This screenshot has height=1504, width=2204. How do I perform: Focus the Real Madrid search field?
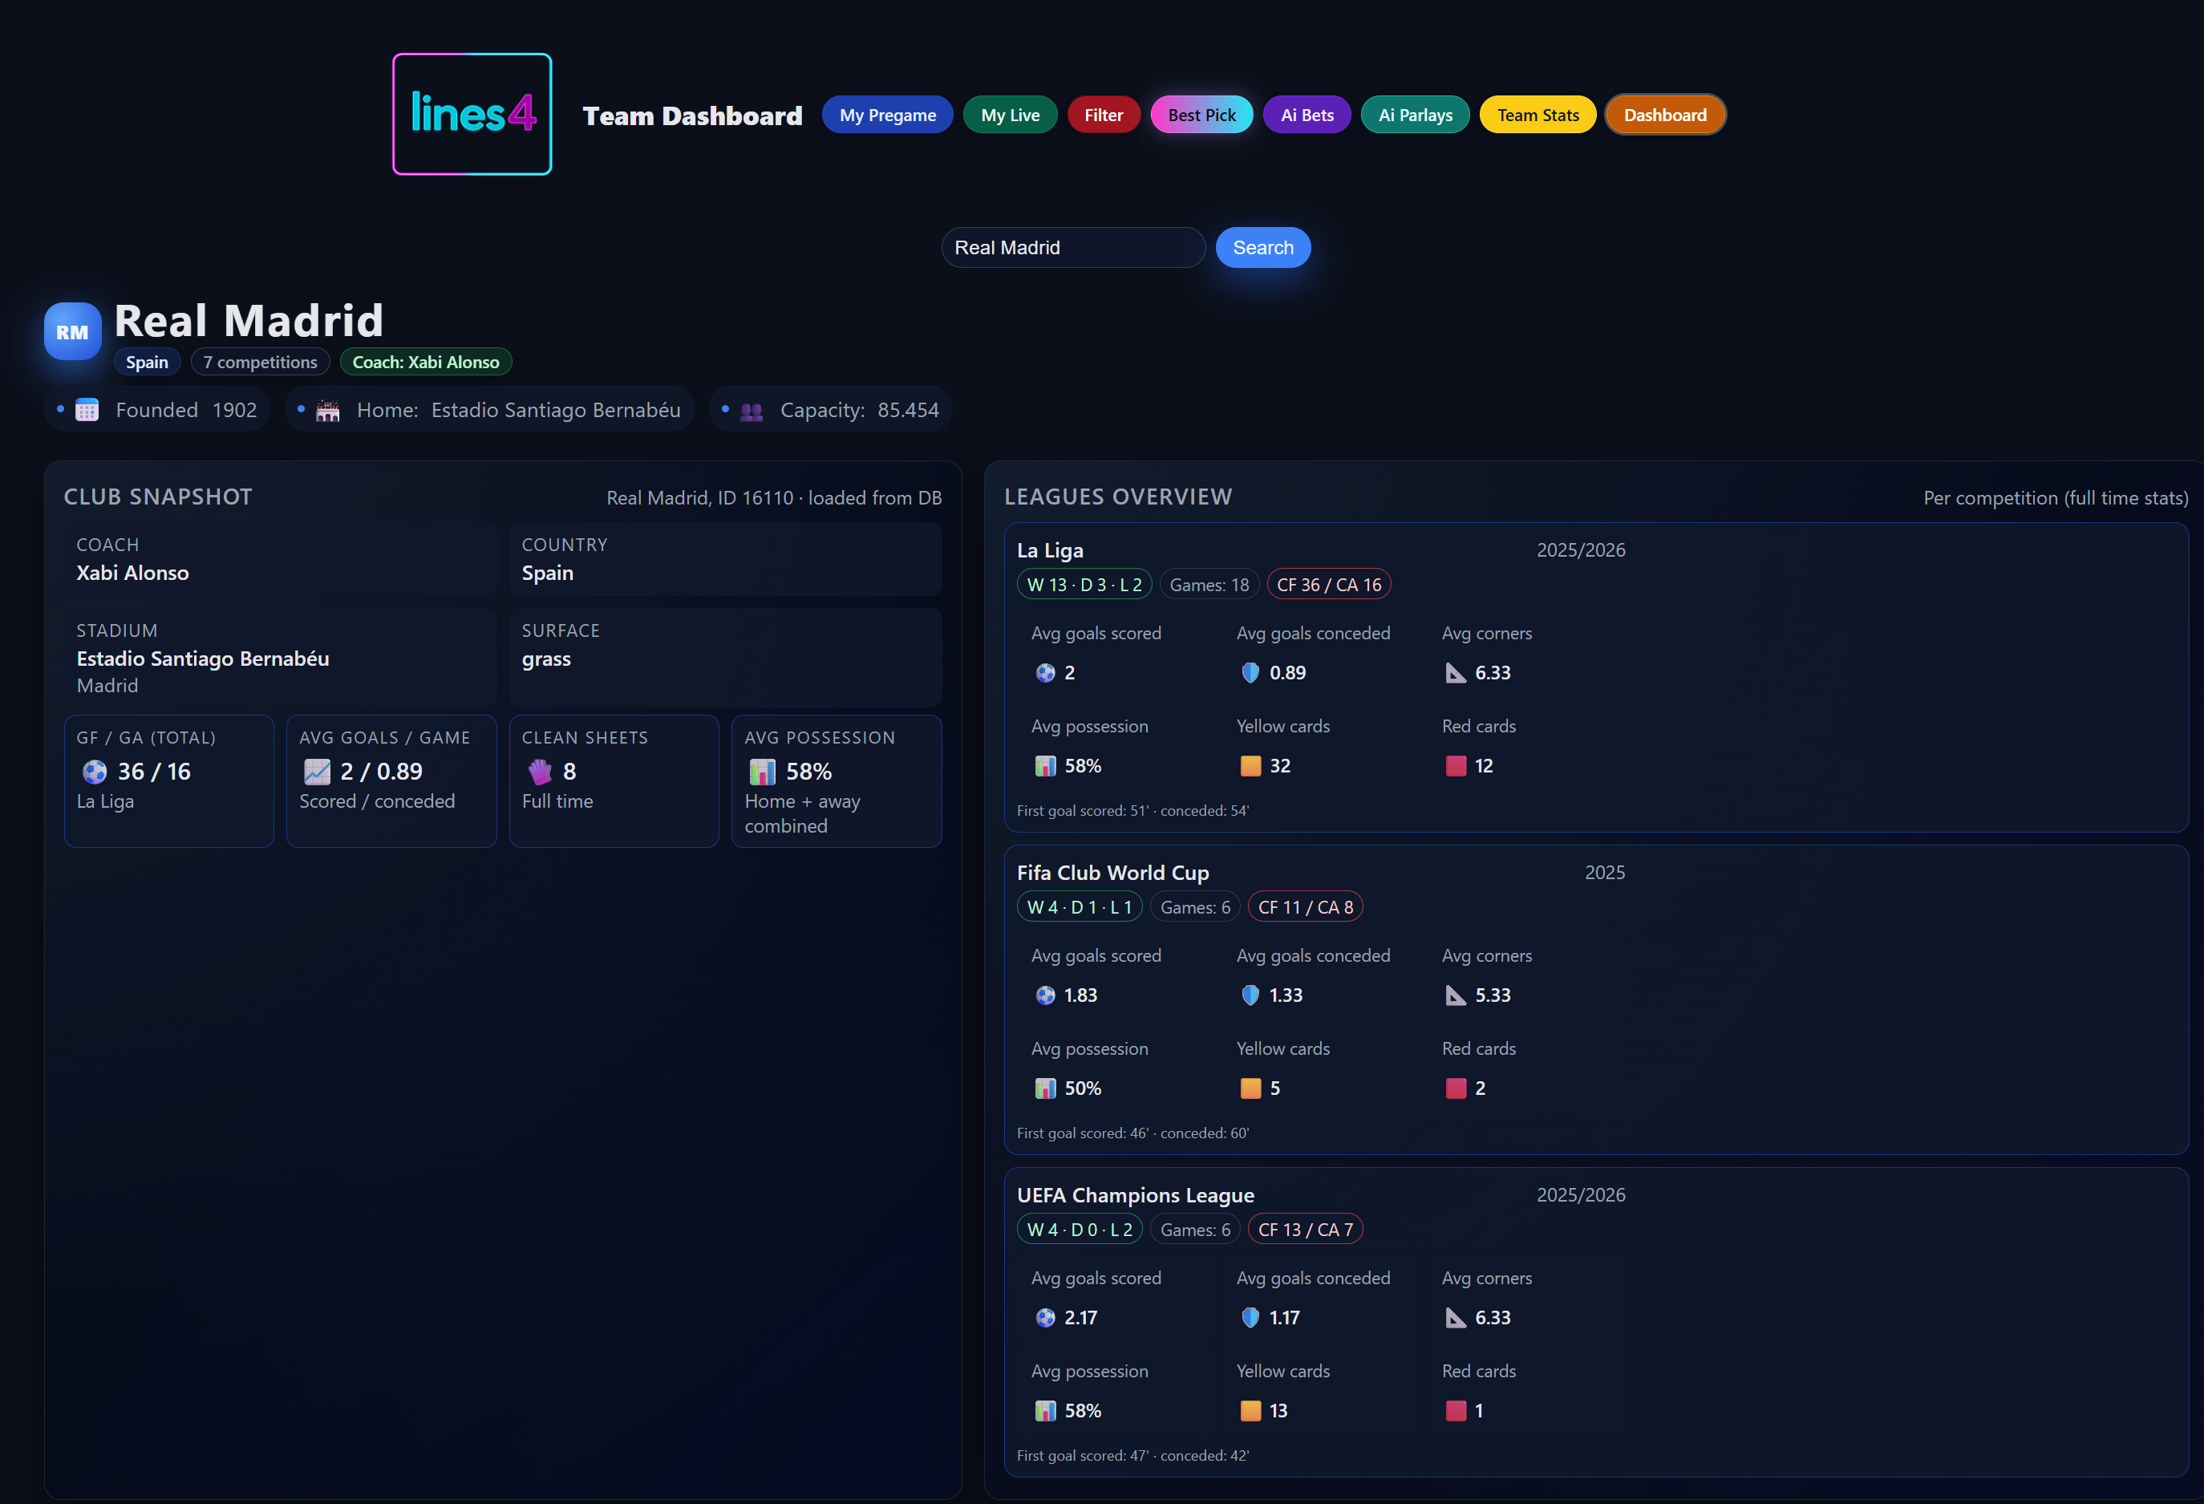click(1072, 248)
